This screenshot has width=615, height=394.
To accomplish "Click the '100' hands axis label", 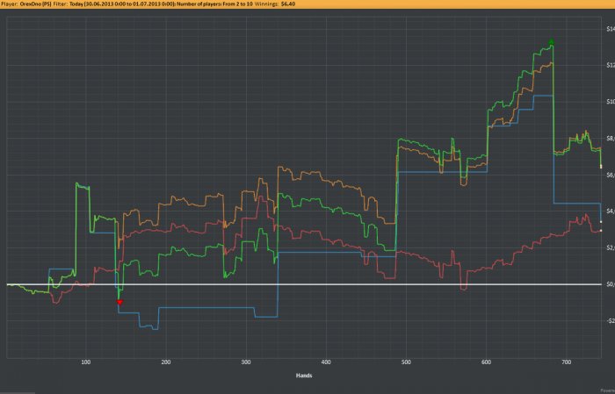I will [86, 362].
